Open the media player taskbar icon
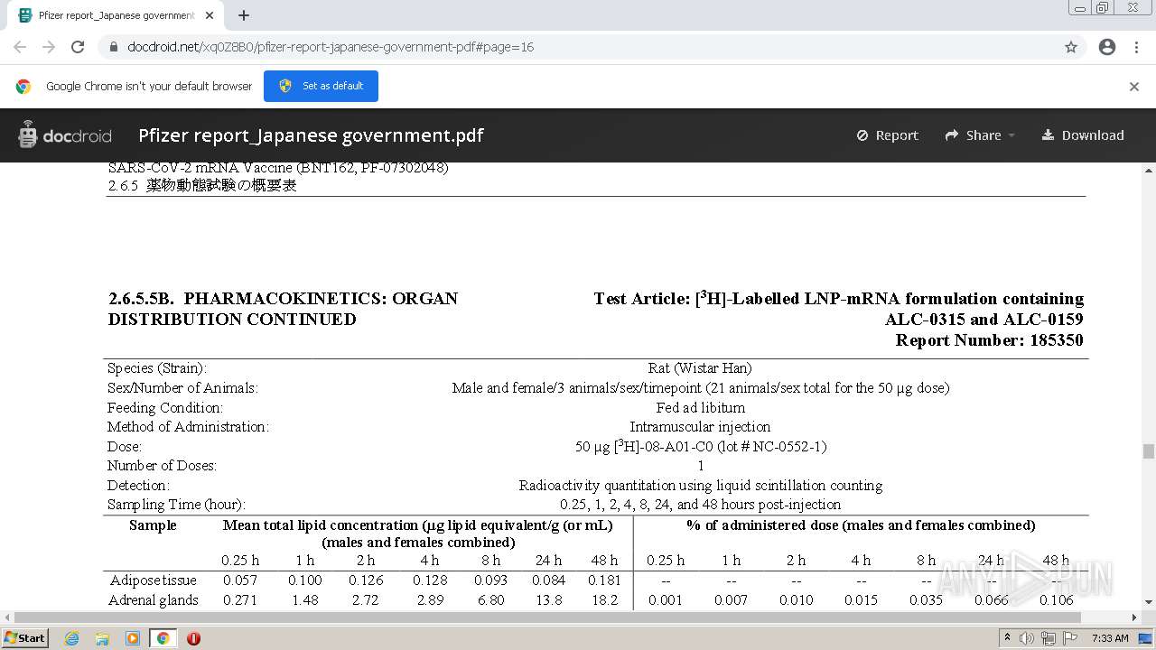 pyautogui.click(x=133, y=638)
